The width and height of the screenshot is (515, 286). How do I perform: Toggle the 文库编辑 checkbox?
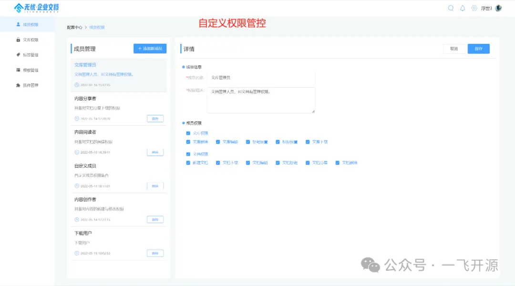(x=218, y=142)
